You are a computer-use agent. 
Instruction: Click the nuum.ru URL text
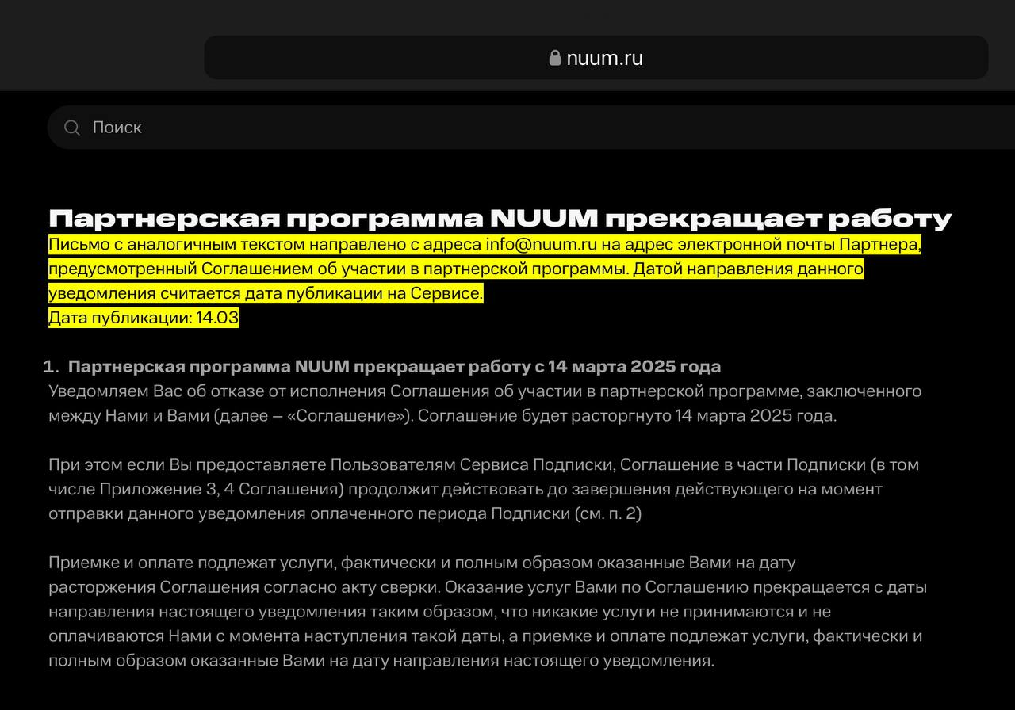604,58
